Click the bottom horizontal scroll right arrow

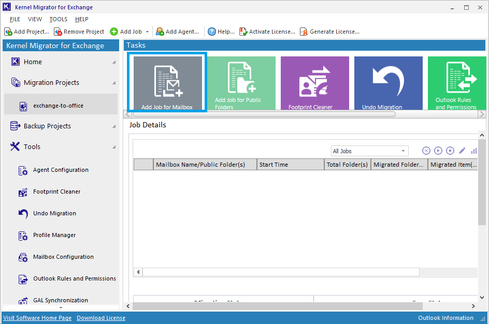coord(473,306)
